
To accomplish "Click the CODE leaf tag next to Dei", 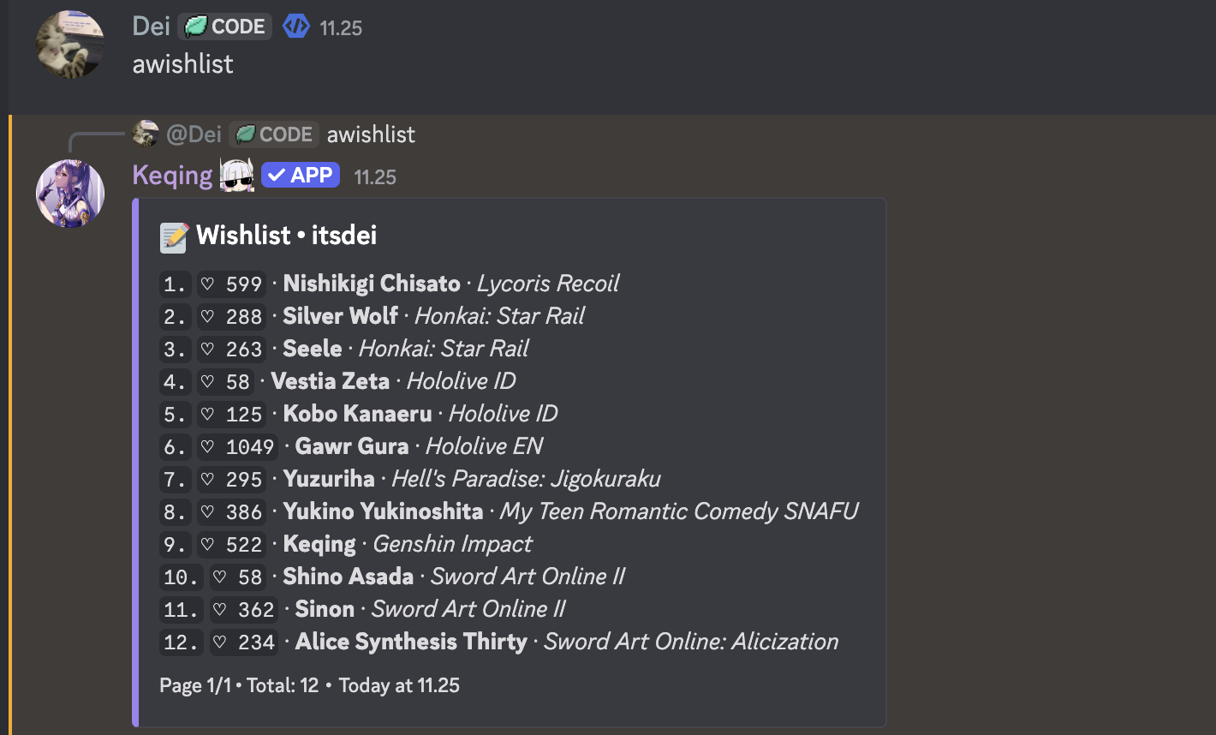I will (x=225, y=27).
